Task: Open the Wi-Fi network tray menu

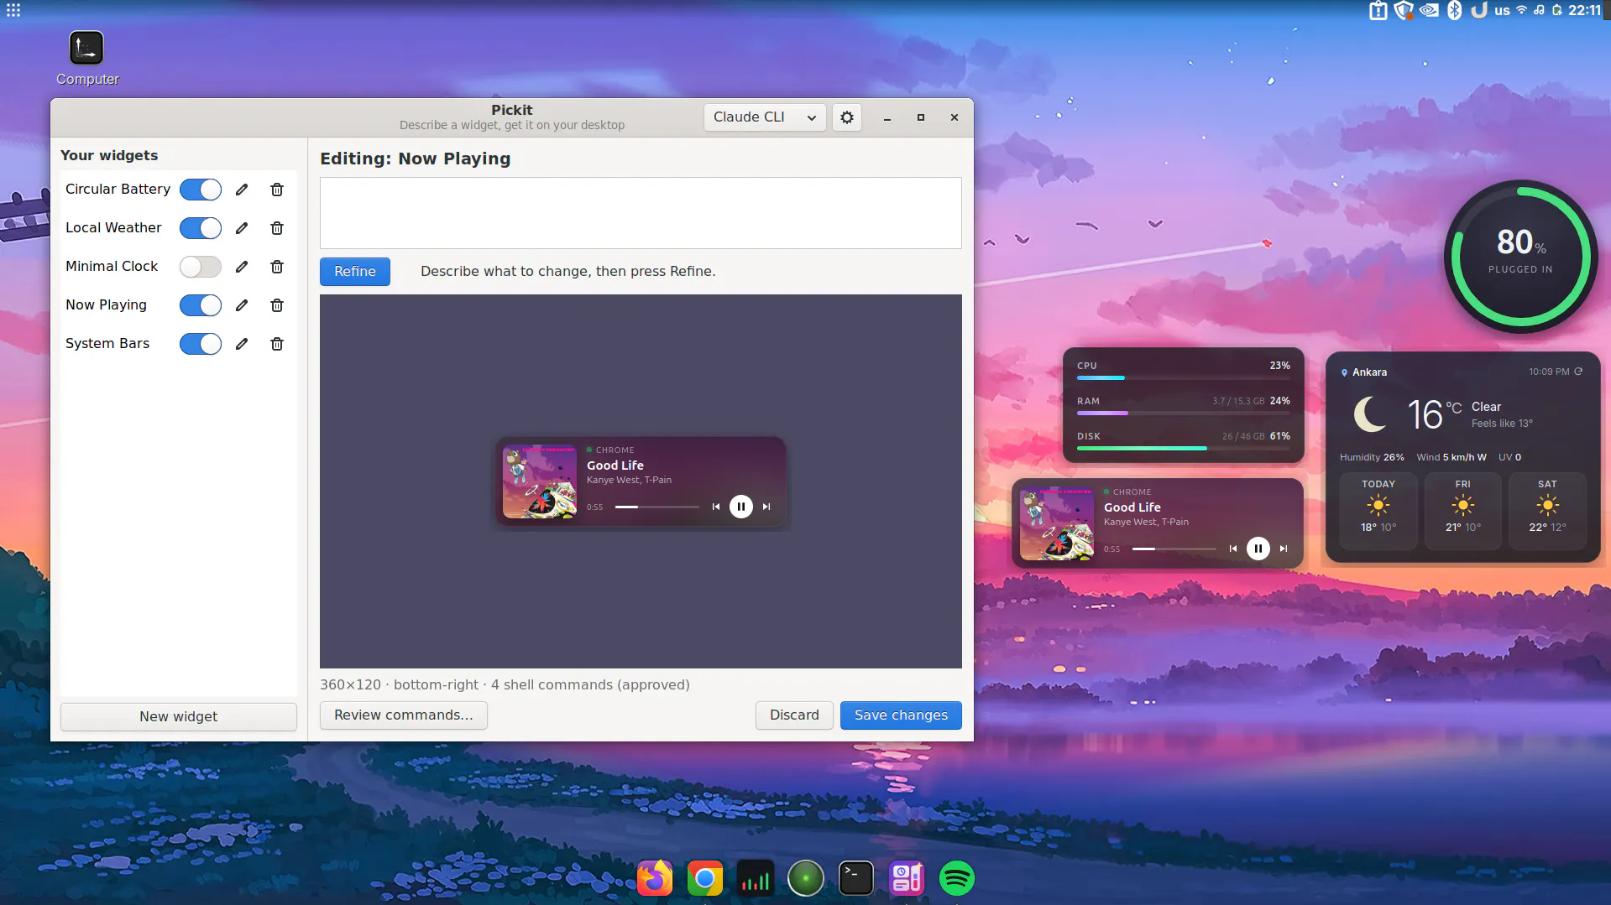Action: pos(1521,10)
